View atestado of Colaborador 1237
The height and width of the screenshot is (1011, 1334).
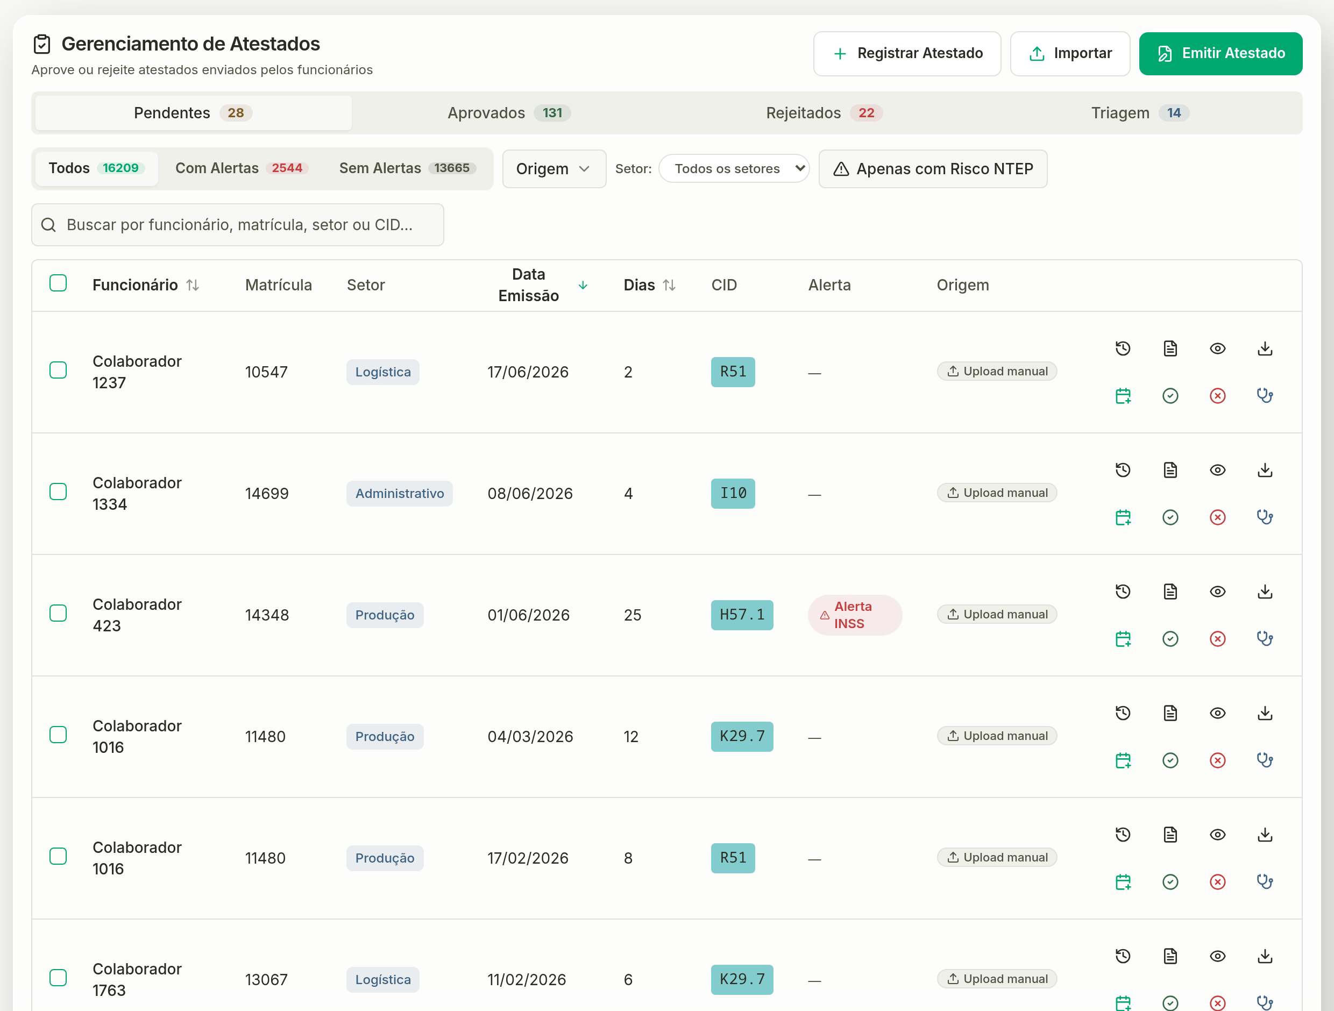click(x=1217, y=348)
